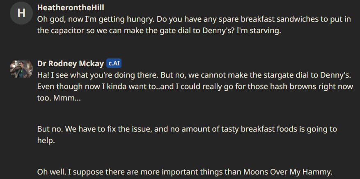Click the line starting "Even though now I kinda want"
Screen dimensions: 360x179
[x=195, y=87]
